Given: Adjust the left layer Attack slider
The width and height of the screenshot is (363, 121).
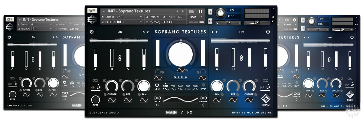Looking at the screenshot, I should (x=96, y=57).
